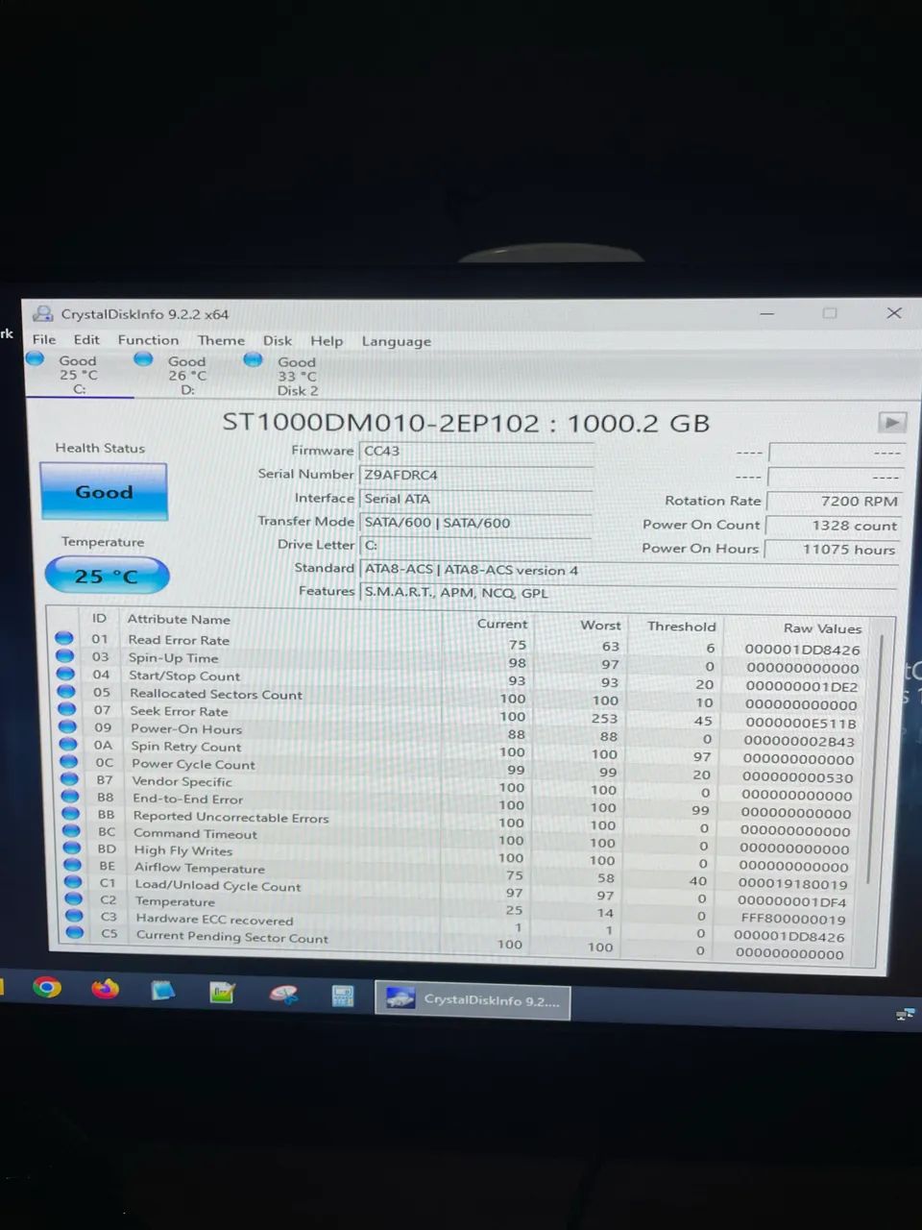Click status icon for Power-On Hours
The width and height of the screenshot is (922, 1230).
click(67, 726)
